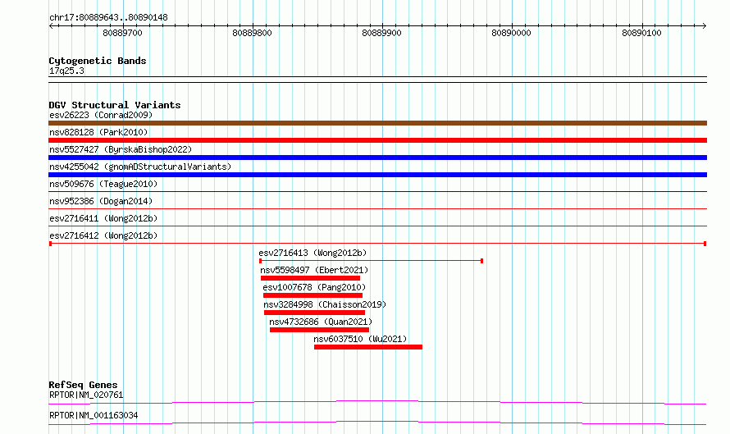Click the esv26223 (Conrad2009) brown variant bar

click(377, 123)
